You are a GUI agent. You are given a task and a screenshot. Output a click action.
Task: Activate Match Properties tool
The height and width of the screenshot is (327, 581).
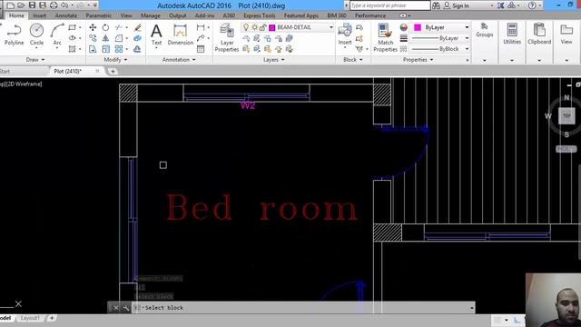coord(385,38)
